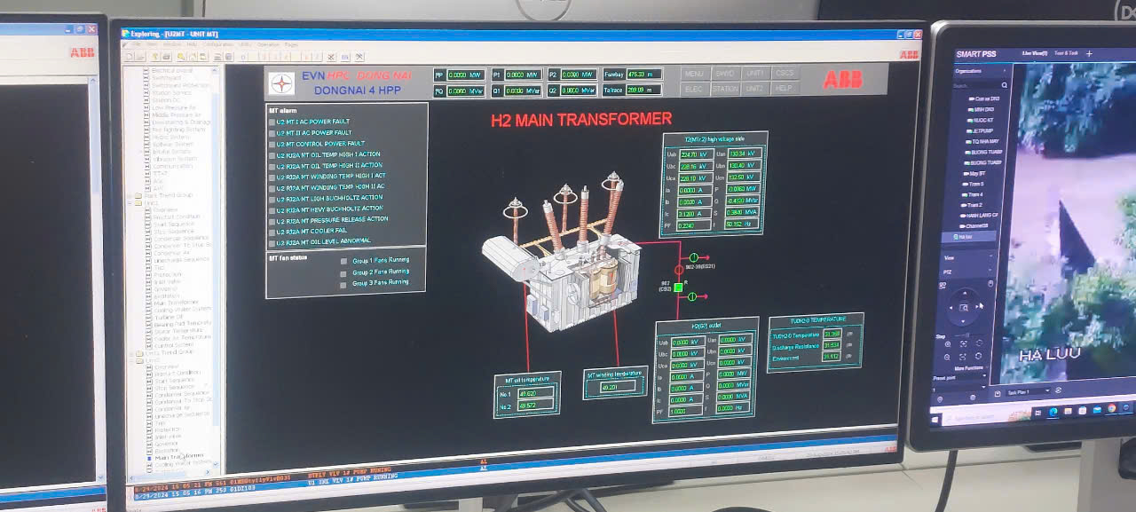The image size is (1136, 512).
Task: Select the red 902-38 disconnector symbol
Action: [x=679, y=269]
